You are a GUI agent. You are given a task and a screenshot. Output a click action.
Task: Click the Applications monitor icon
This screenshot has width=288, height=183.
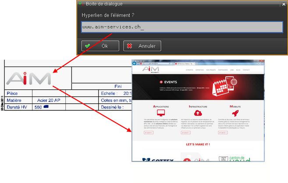pos(161,113)
